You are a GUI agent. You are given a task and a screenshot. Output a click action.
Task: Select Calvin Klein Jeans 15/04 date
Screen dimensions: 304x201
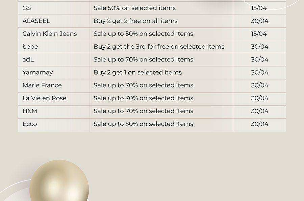pos(259,34)
